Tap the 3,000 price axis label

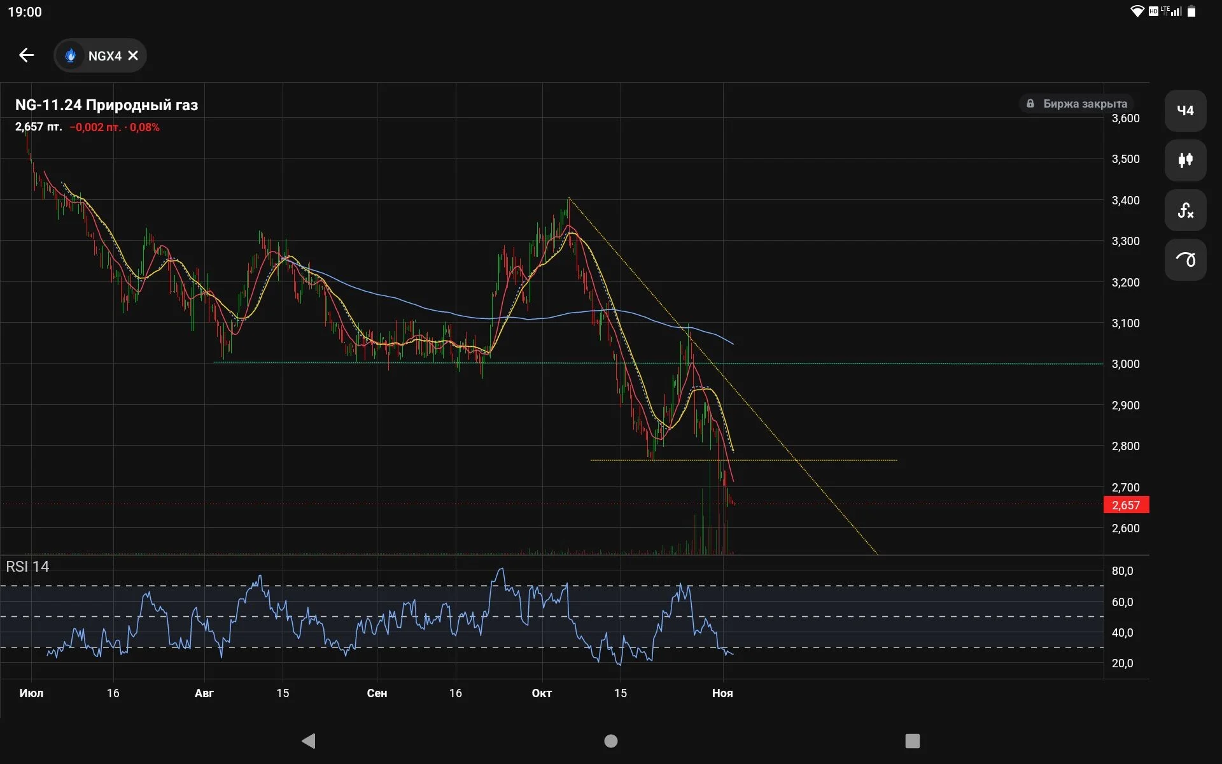coord(1125,364)
